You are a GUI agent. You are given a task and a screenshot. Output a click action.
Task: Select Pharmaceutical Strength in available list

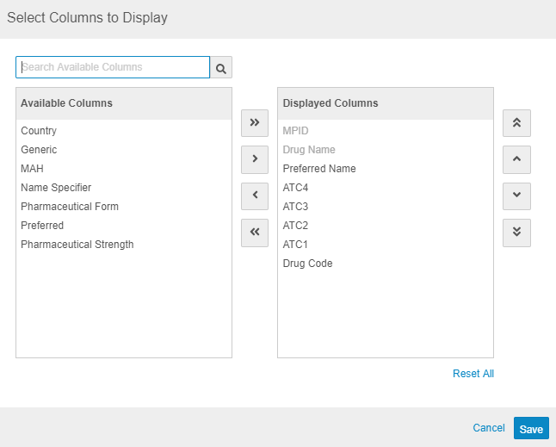[x=77, y=245]
